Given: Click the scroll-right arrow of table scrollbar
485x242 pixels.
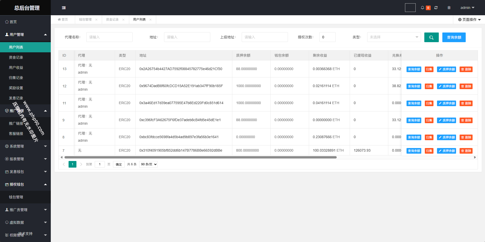Looking at the screenshot, I should [x=475, y=157].
